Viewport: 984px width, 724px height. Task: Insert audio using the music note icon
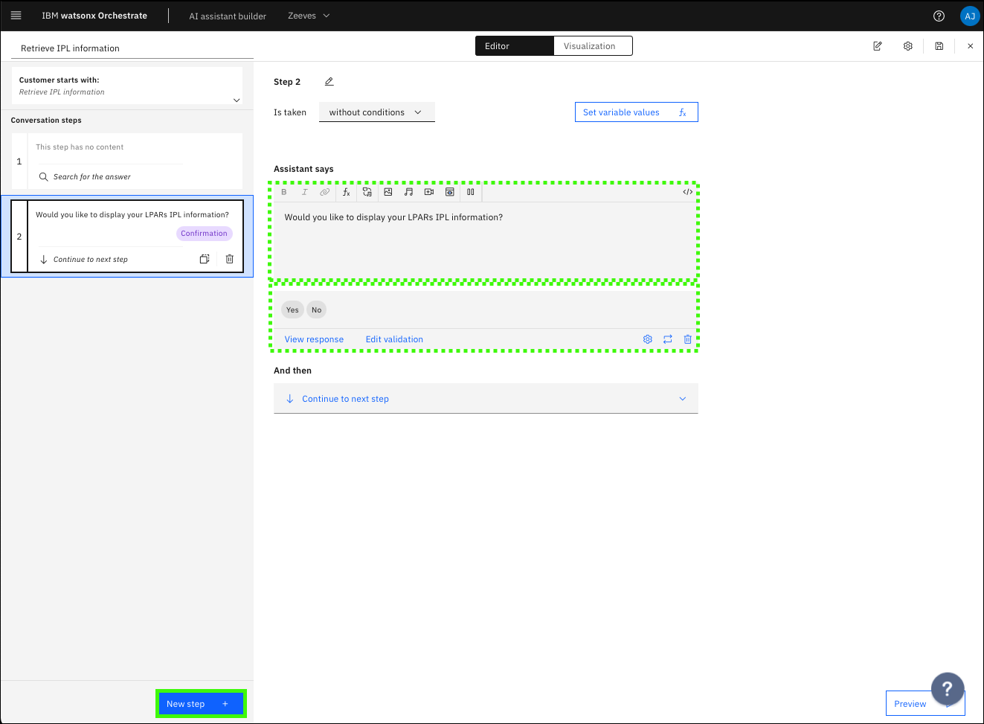tap(408, 192)
